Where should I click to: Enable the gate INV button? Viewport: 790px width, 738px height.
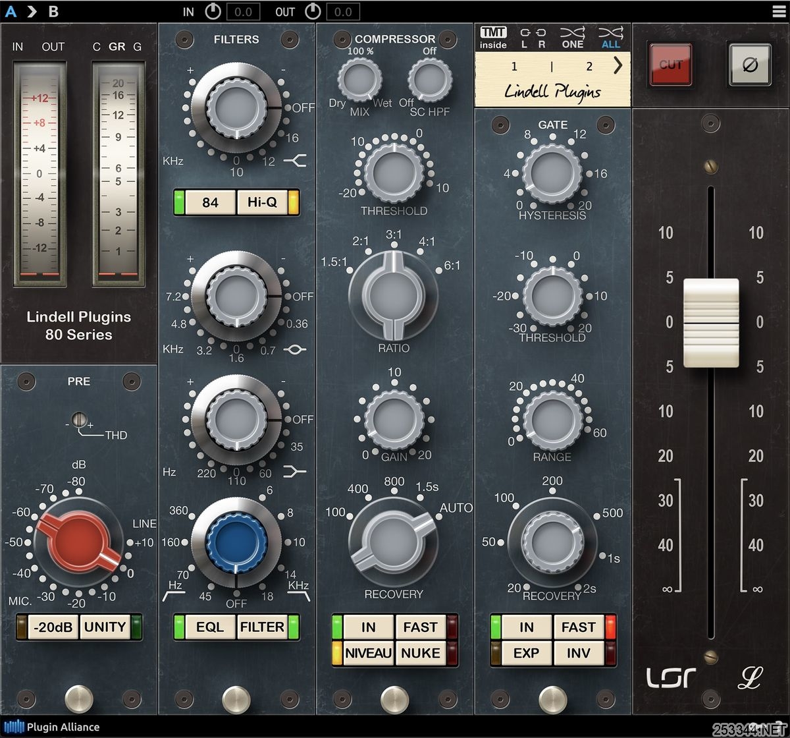(578, 653)
